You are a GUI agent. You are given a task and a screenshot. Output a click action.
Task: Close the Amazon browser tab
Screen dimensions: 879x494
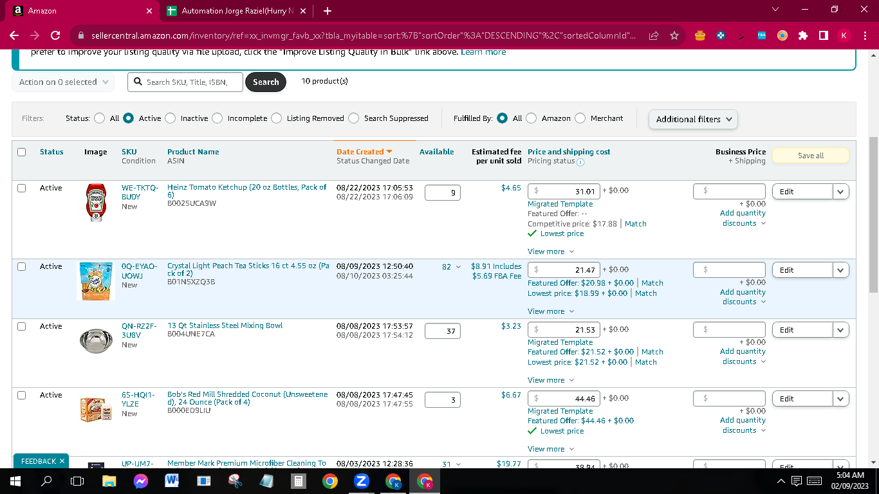[x=149, y=11]
